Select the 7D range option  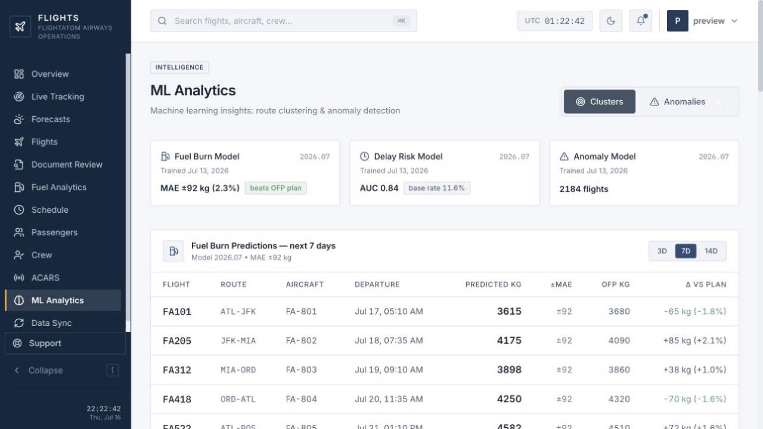click(686, 251)
